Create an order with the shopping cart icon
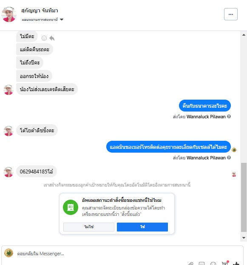Viewport: 247px width, 265px height. click(x=225, y=263)
